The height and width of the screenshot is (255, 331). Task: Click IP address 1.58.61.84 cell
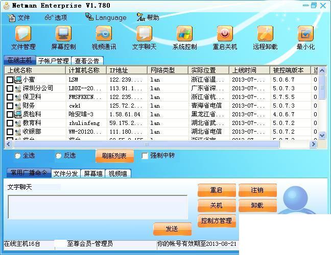pos(125,114)
